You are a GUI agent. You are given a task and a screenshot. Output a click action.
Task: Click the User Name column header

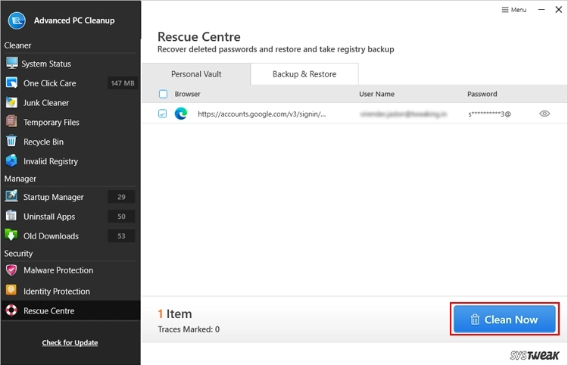pyautogui.click(x=376, y=94)
